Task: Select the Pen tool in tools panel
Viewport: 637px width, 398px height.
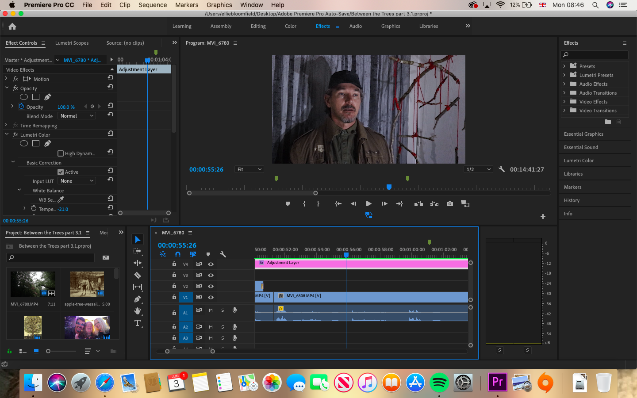Action: tap(138, 299)
